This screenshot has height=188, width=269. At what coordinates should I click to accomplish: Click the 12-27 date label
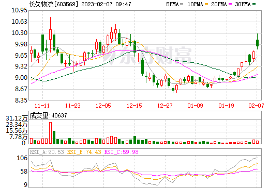165,106
